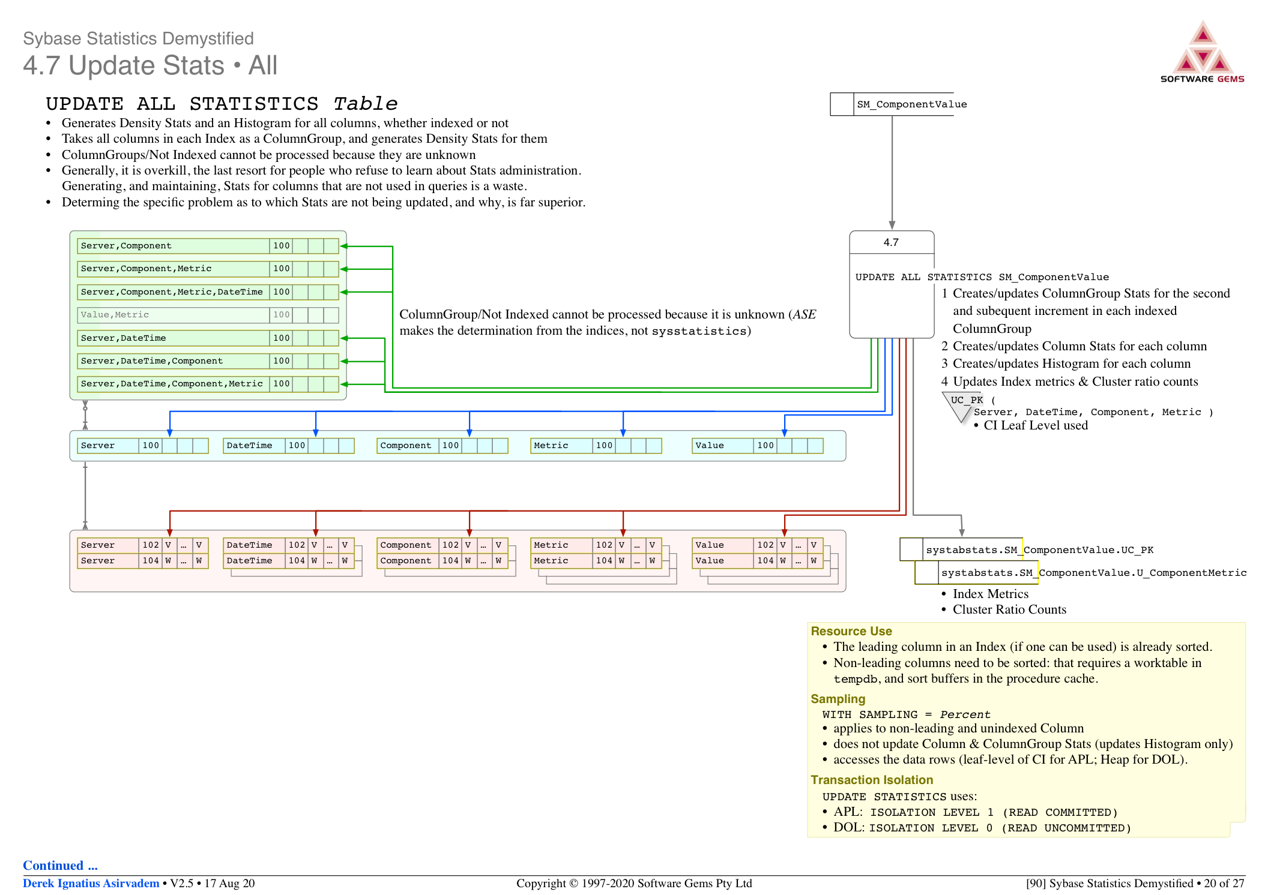Select the 'Server,Component' column group row
Viewport: 1268px width, 895px height.
pos(208,246)
